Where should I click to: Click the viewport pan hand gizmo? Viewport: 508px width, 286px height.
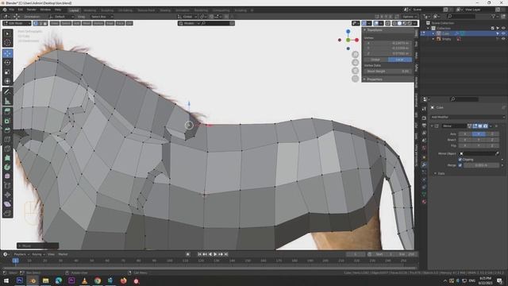[x=356, y=62]
